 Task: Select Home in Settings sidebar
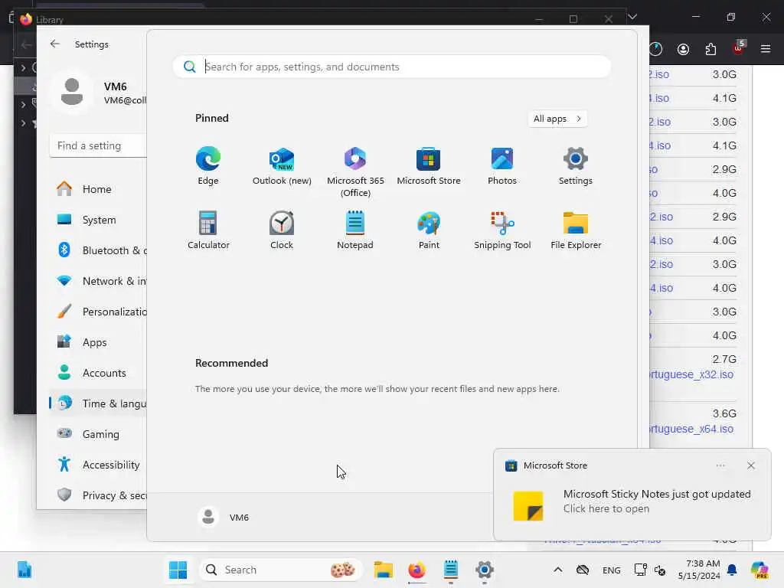[x=98, y=189]
